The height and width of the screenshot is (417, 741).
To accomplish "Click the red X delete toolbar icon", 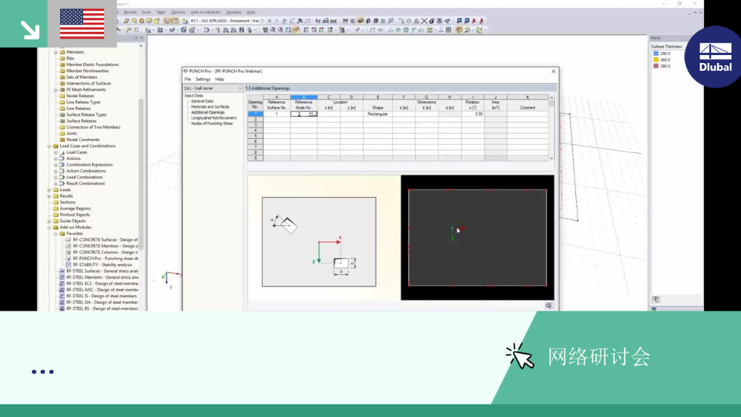I will pyautogui.click(x=424, y=21).
